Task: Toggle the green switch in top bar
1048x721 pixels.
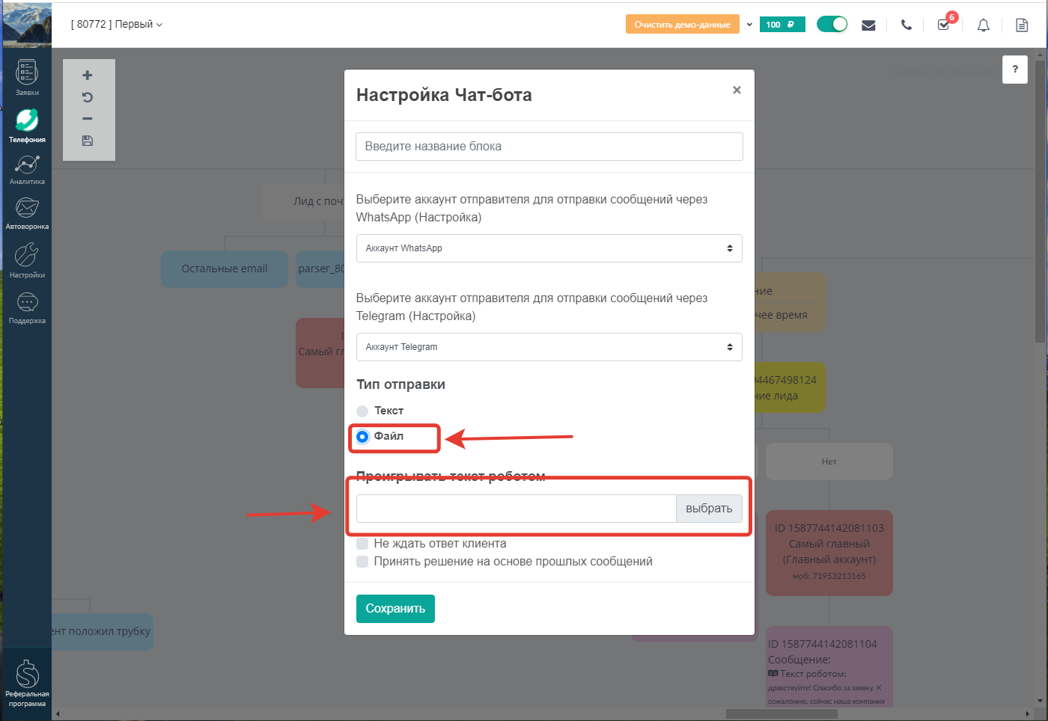Action: point(832,24)
